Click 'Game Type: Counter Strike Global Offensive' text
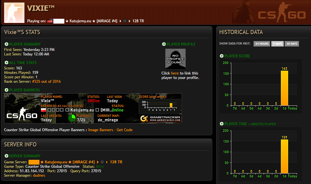This screenshot has width=311, height=184. coord(42,166)
